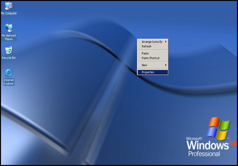Viewport: 238px width, 166px height.
Task: Choose Paste in the context menu
Action: 145,53
